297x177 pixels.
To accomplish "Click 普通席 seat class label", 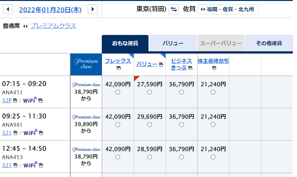I will tap(11, 26).
